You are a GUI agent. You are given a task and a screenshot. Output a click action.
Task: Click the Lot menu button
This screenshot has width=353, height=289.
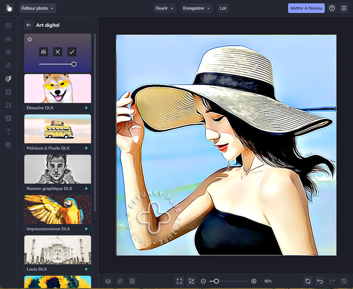[223, 8]
